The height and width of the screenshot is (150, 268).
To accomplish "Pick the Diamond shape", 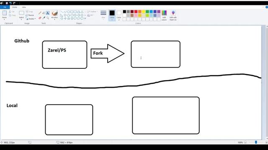I will [65, 15].
